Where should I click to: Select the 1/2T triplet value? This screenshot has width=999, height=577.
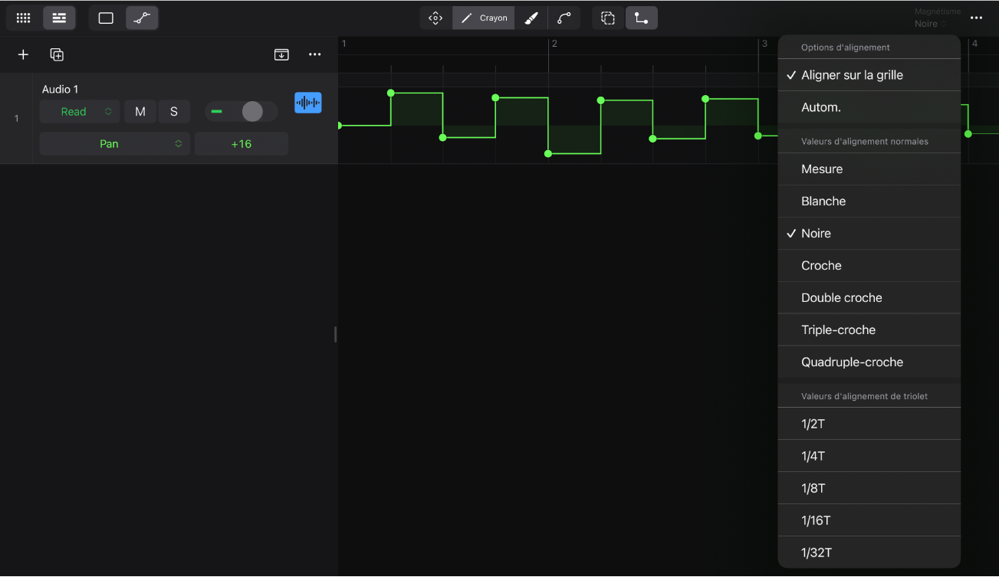[869, 424]
